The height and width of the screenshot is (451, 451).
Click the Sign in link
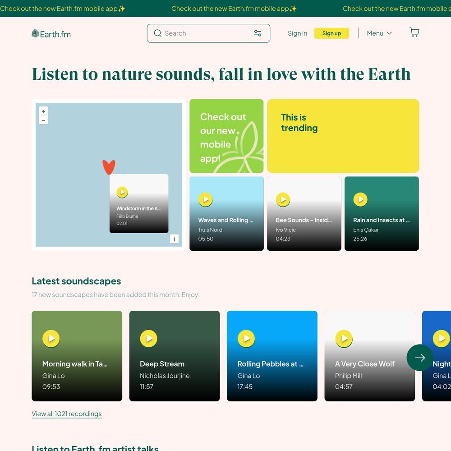click(x=297, y=33)
